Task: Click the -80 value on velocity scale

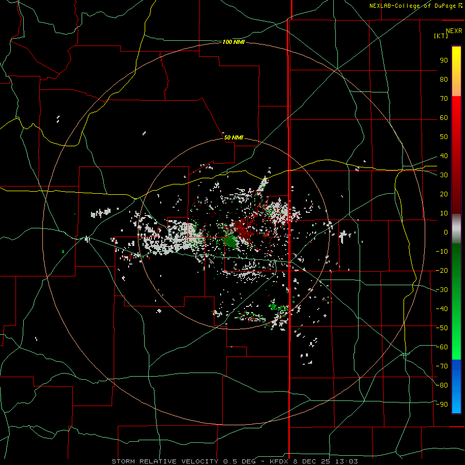Action: click(x=442, y=385)
